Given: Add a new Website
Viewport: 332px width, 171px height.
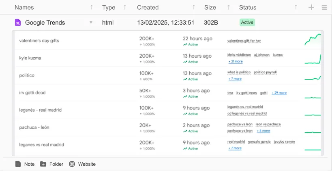Looking at the screenshot, I should (x=82, y=164).
